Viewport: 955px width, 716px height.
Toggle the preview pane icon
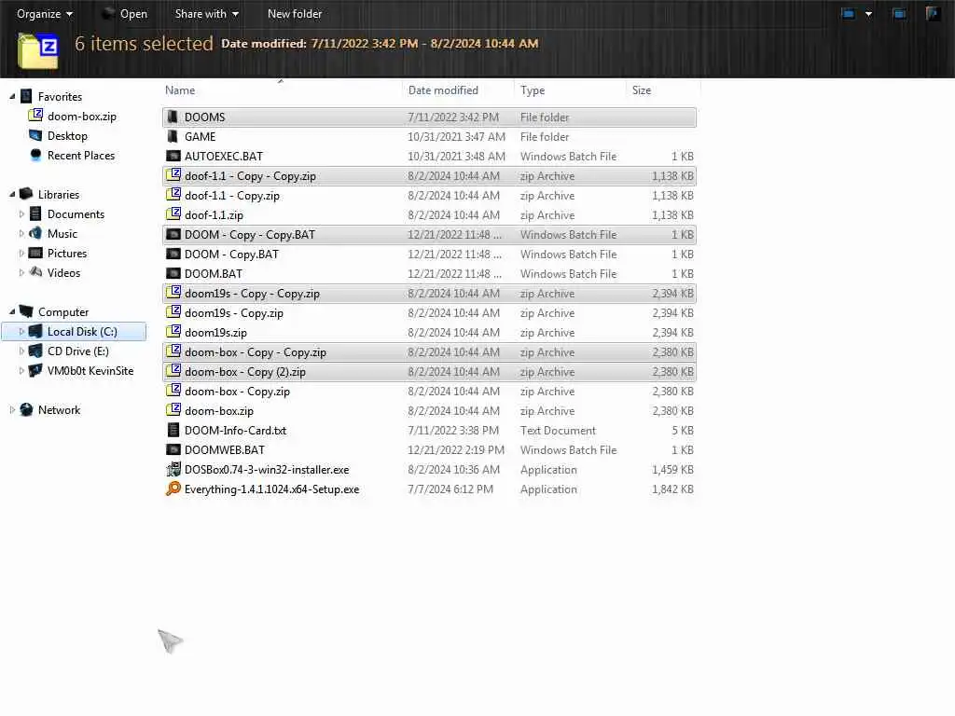pos(899,13)
